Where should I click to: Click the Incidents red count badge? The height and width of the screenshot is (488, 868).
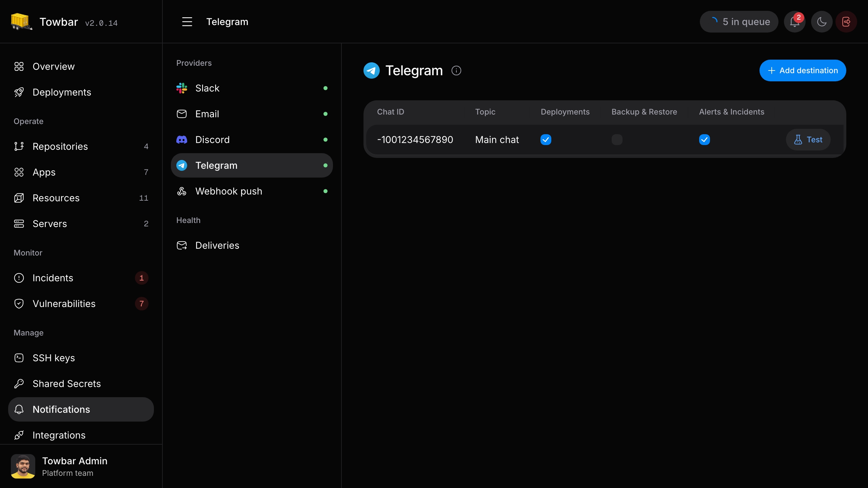[142, 278]
